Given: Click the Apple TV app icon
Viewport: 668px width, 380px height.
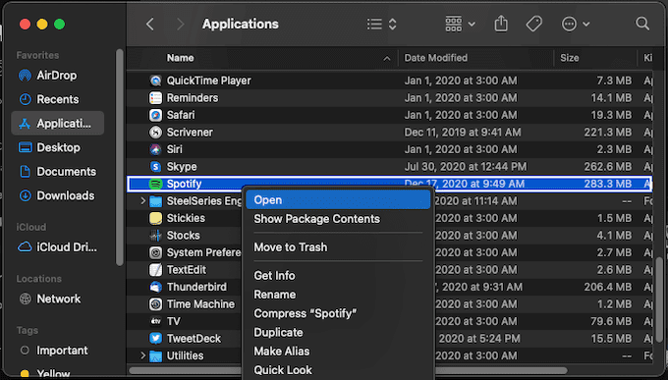Looking at the screenshot, I should click(x=155, y=321).
